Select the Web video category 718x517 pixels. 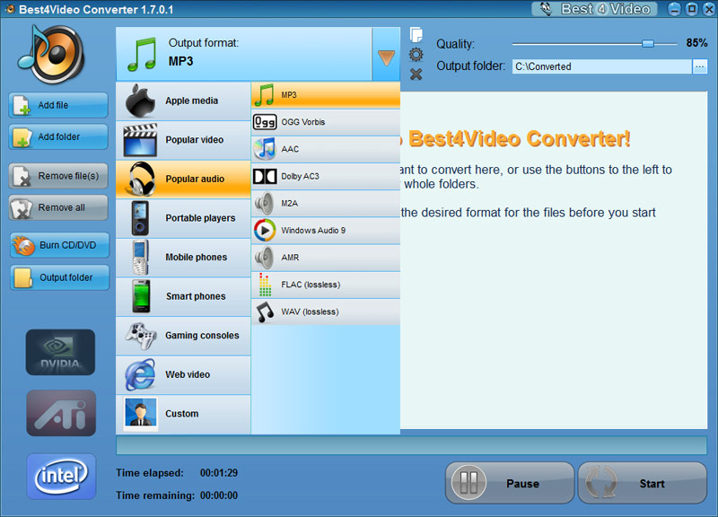click(183, 374)
